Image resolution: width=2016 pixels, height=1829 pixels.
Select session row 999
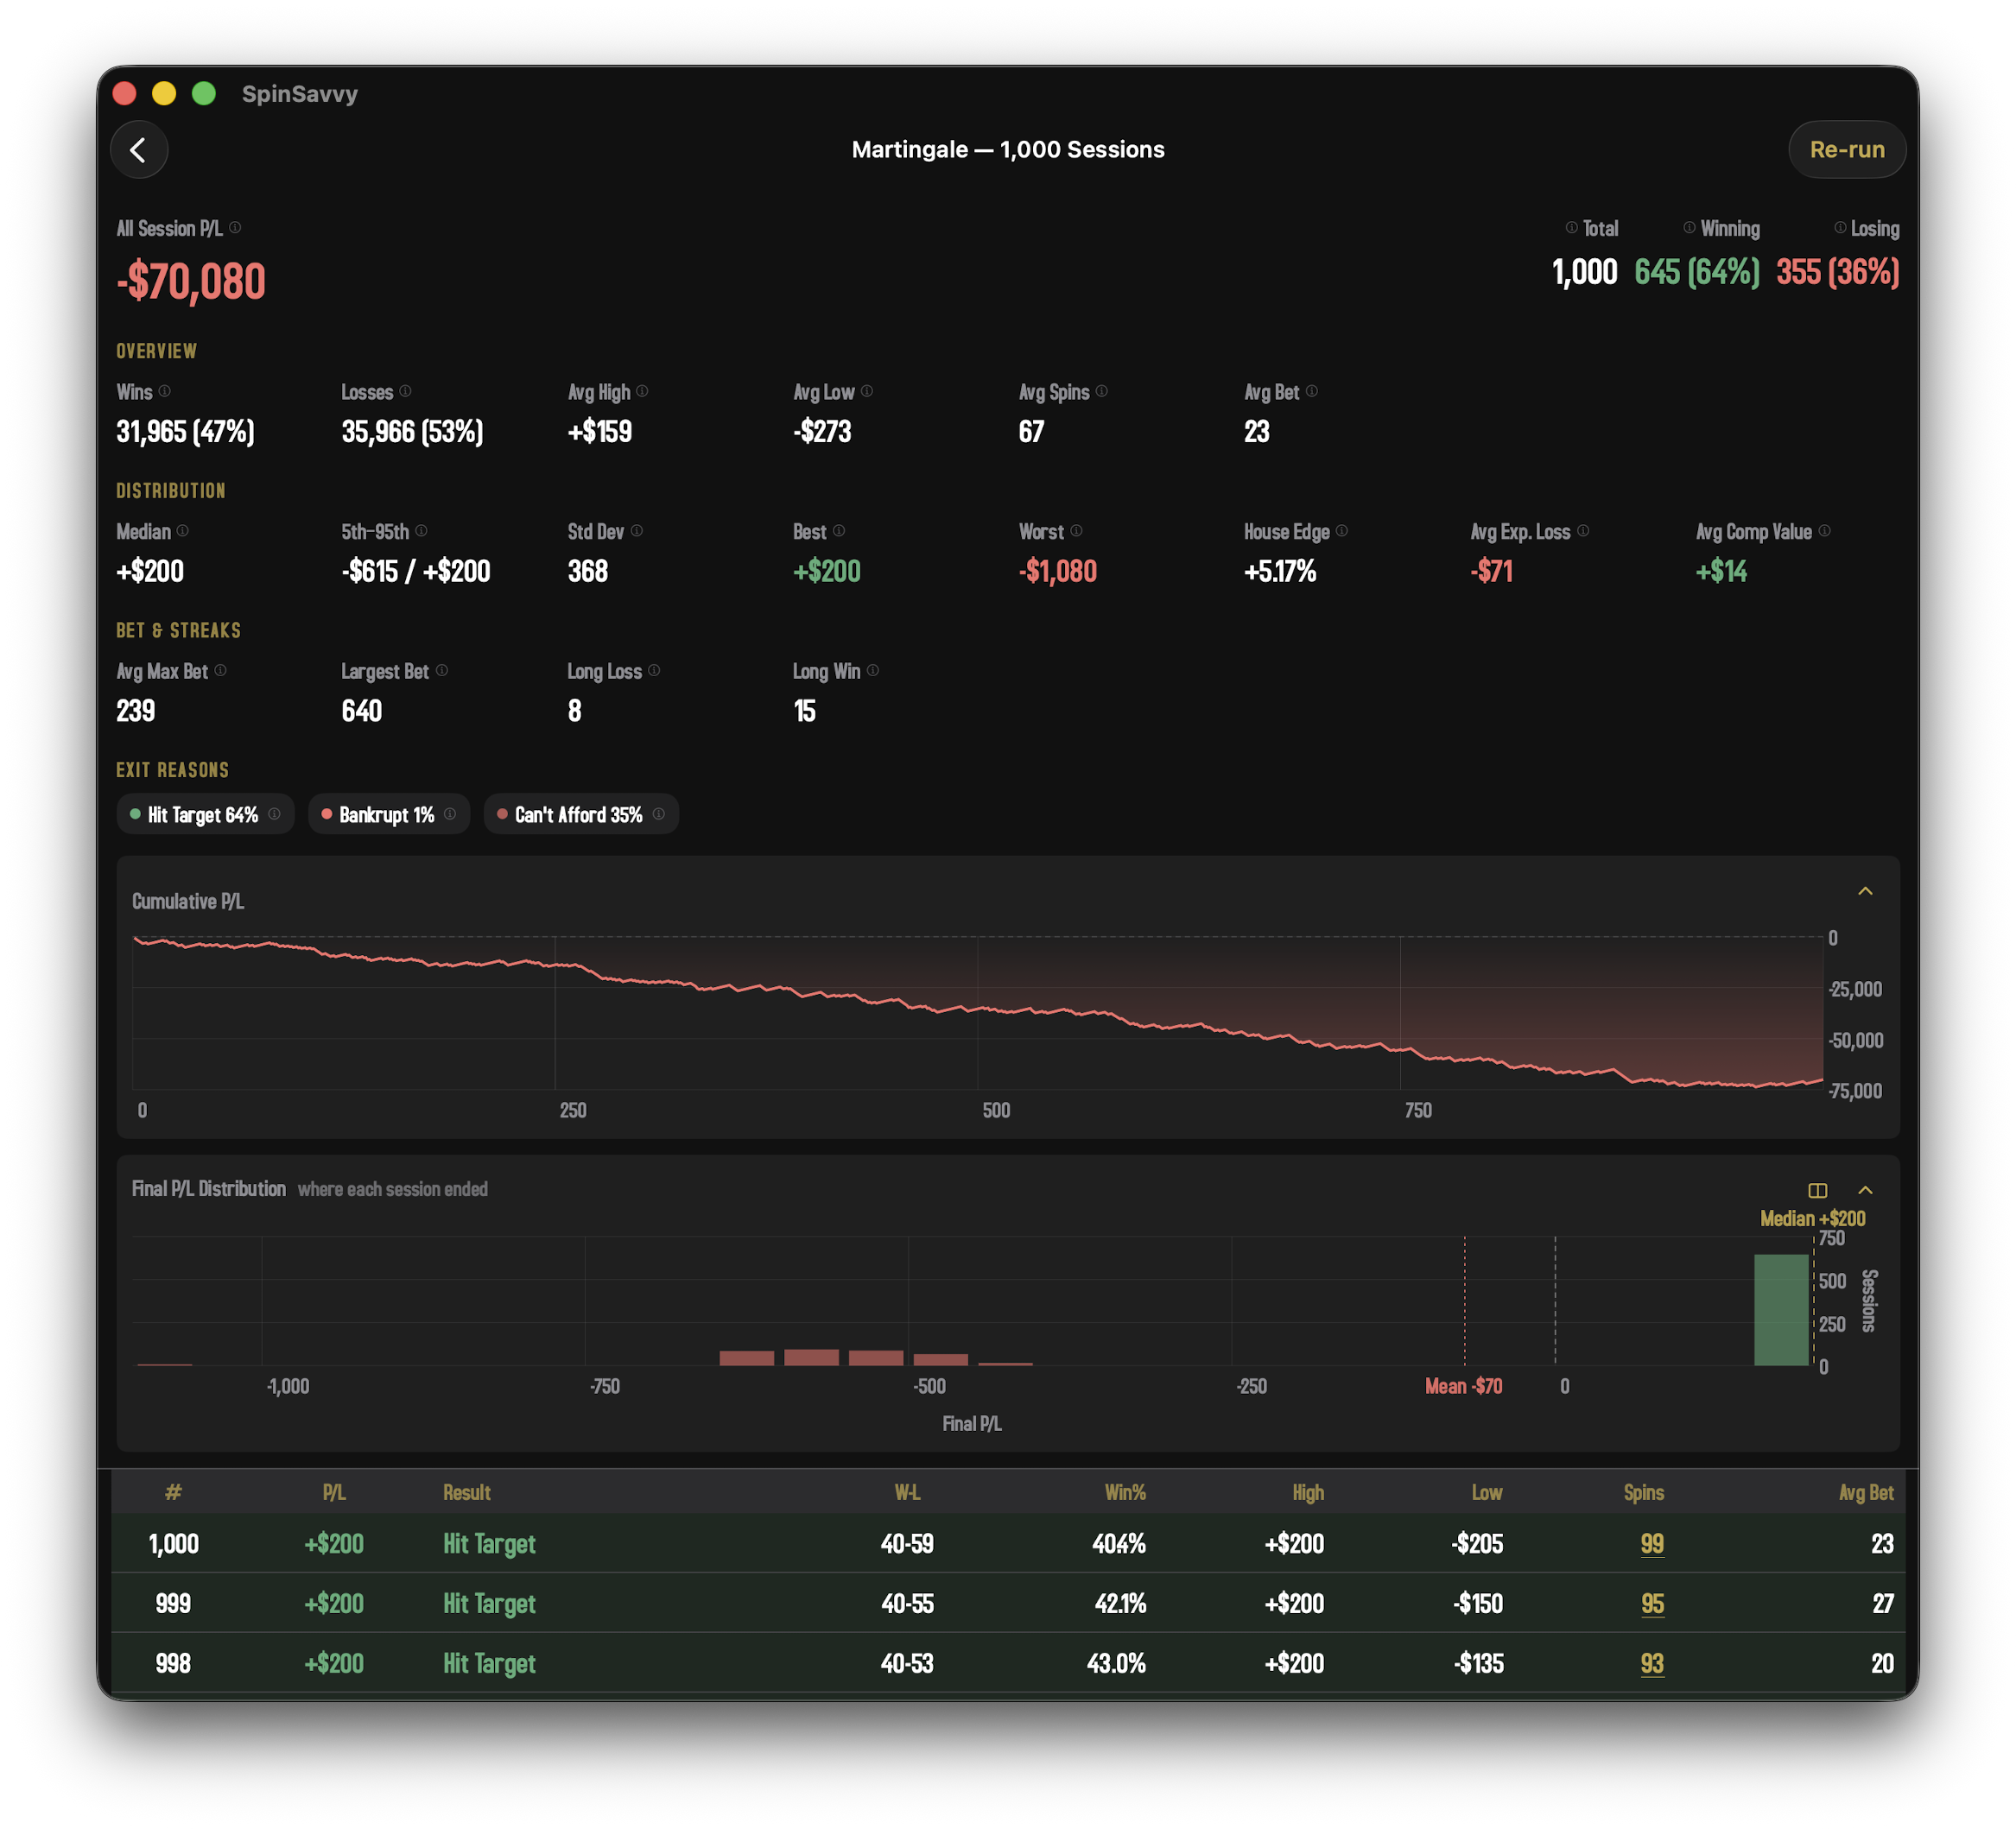coord(1008,1603)
